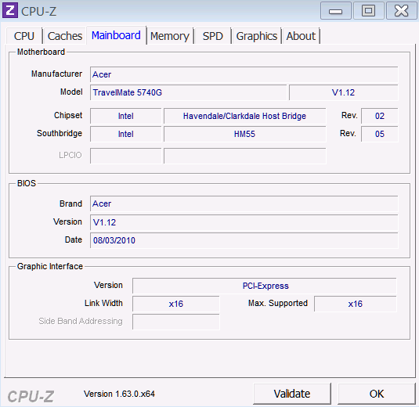Select the Mainboard tab
This screenshot has width=419, height=407.
[x=116, y=35]
